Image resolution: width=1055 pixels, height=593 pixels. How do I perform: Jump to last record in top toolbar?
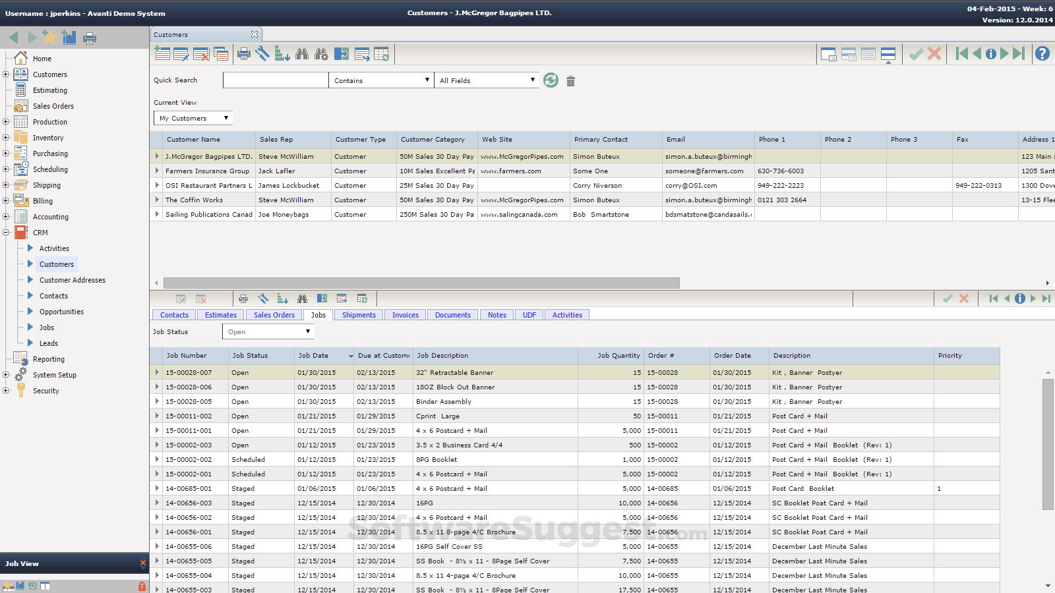pyautogui.click(x=1019, y=54)
